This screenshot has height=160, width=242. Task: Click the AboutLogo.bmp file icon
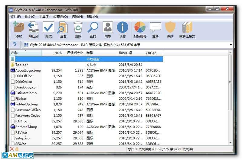pyautogui.click(x=12, y=70)
